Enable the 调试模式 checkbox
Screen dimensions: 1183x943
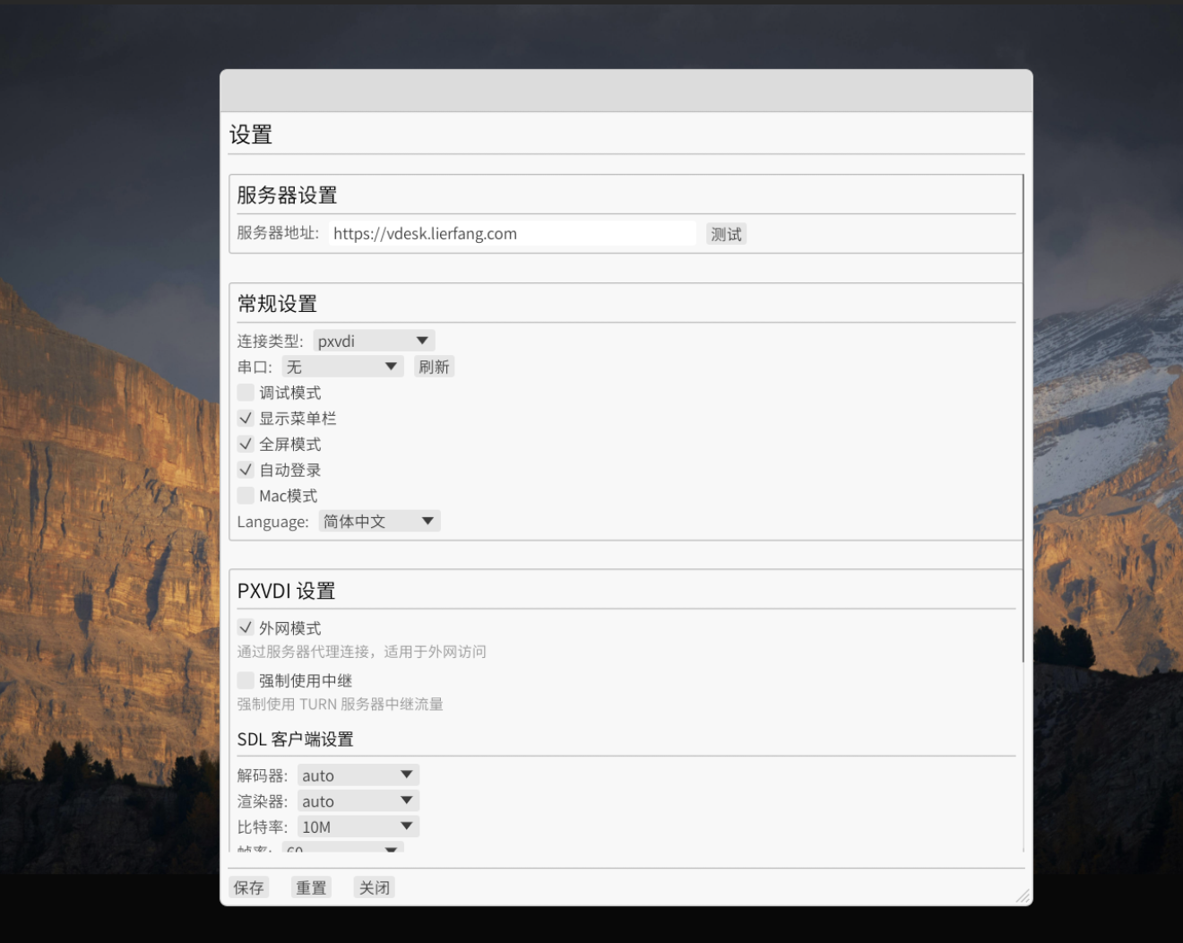click(246, 393)
